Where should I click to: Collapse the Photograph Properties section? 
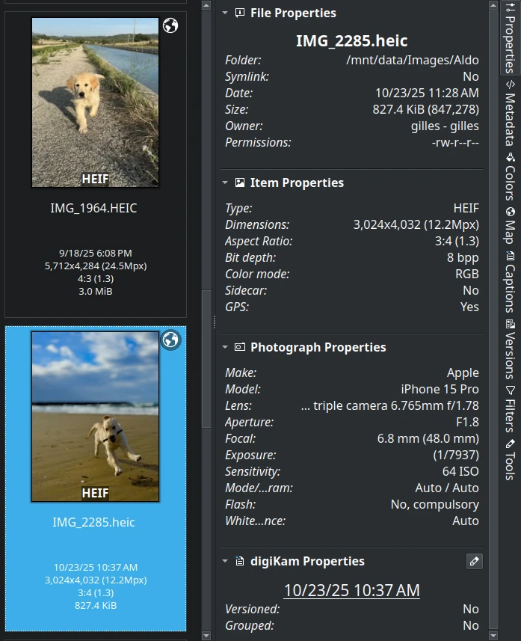(x=225, y=347)
